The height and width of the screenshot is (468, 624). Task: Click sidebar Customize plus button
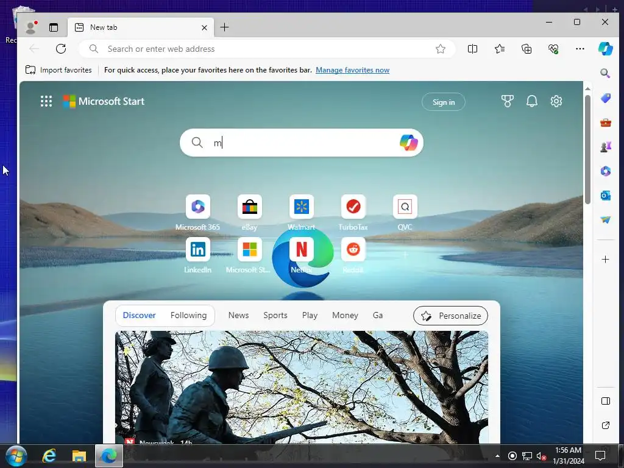click(605, 260)
